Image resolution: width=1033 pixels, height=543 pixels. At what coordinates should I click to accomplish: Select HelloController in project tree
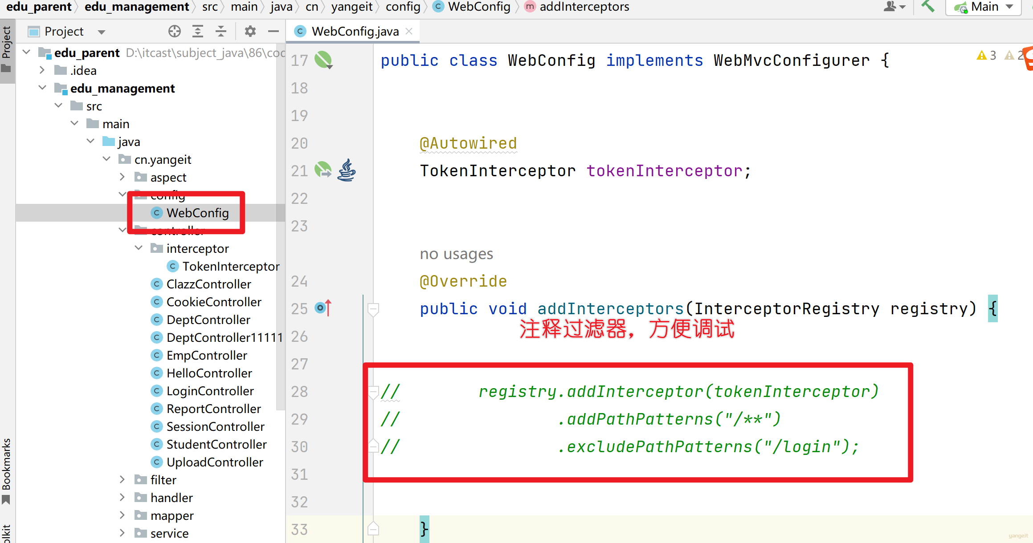click(x=201, y=373)
